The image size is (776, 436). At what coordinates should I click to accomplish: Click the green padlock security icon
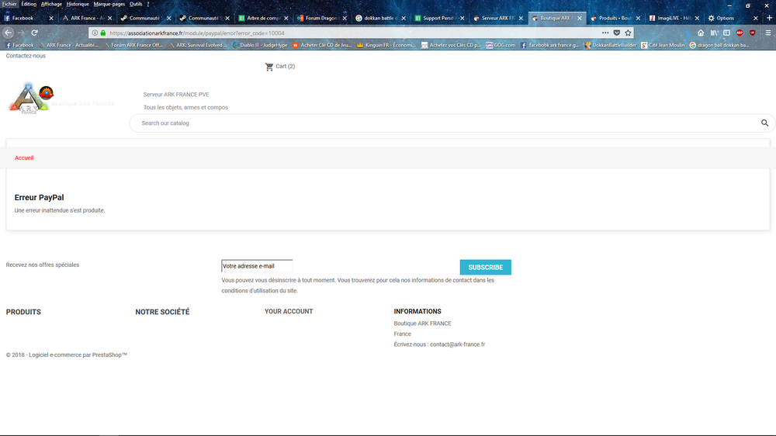click(x=103, y=33)
